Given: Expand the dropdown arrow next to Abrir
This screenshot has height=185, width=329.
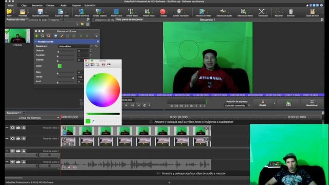Looking at the screenshot, I should tap(15, 12).
